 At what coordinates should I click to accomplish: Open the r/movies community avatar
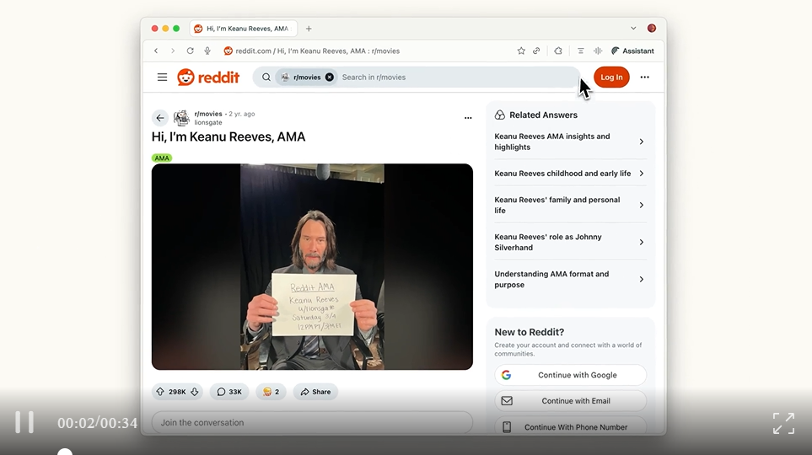181,118
